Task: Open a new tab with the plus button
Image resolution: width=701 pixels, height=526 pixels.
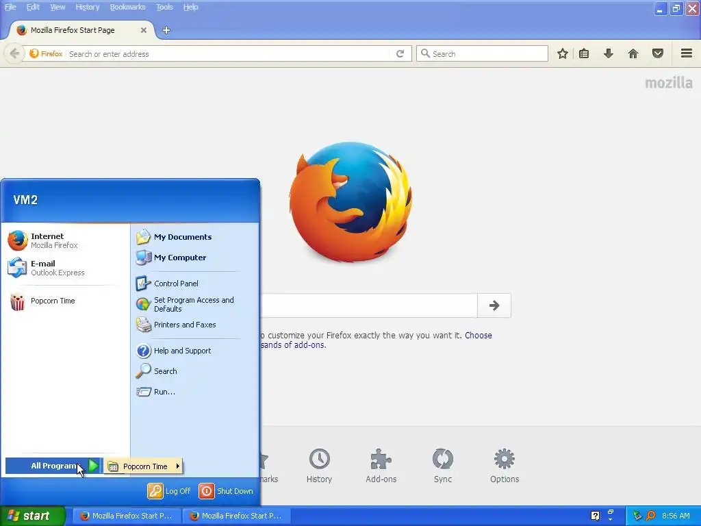Action: click(166, 30)
